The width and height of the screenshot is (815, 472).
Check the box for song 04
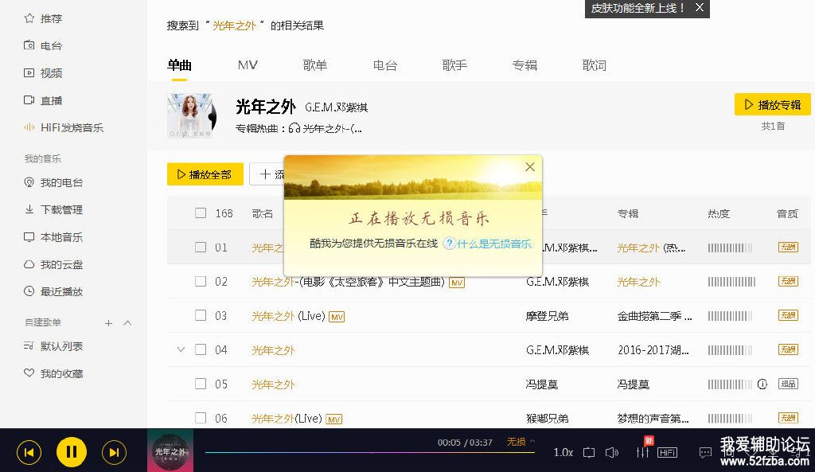(x=201, y=350)
